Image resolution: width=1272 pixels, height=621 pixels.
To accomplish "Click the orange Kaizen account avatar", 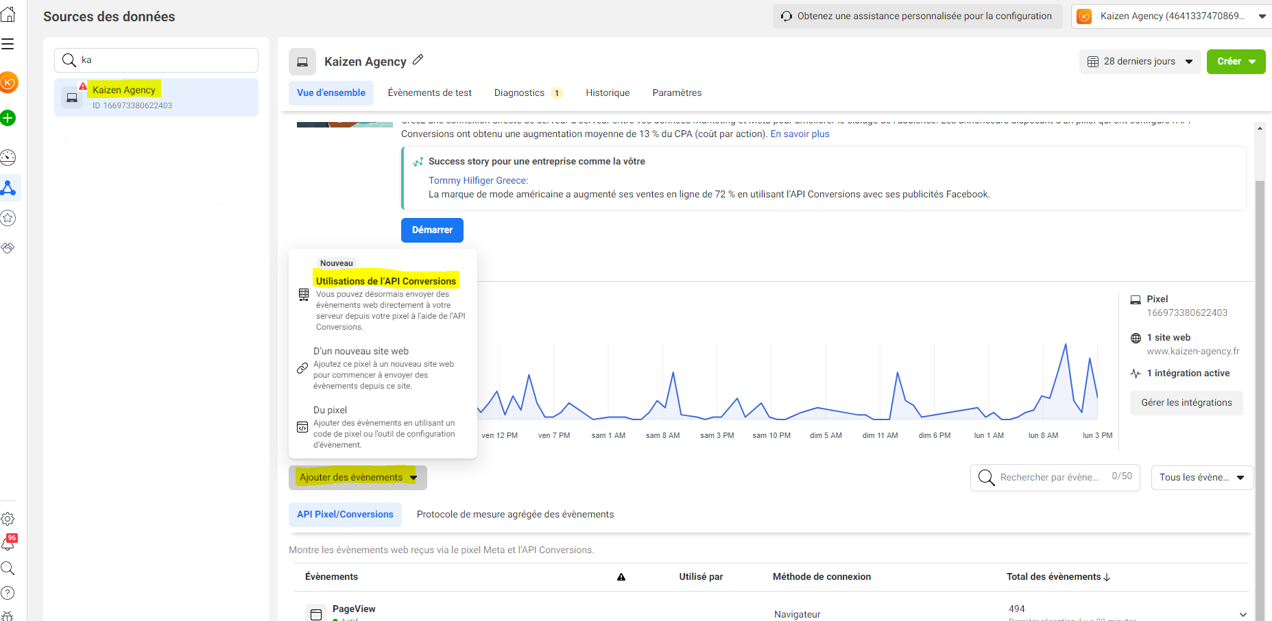I will coord(8,82).
